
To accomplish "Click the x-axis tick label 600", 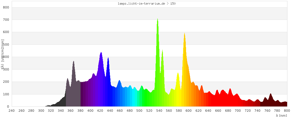I will pos(188,111).
